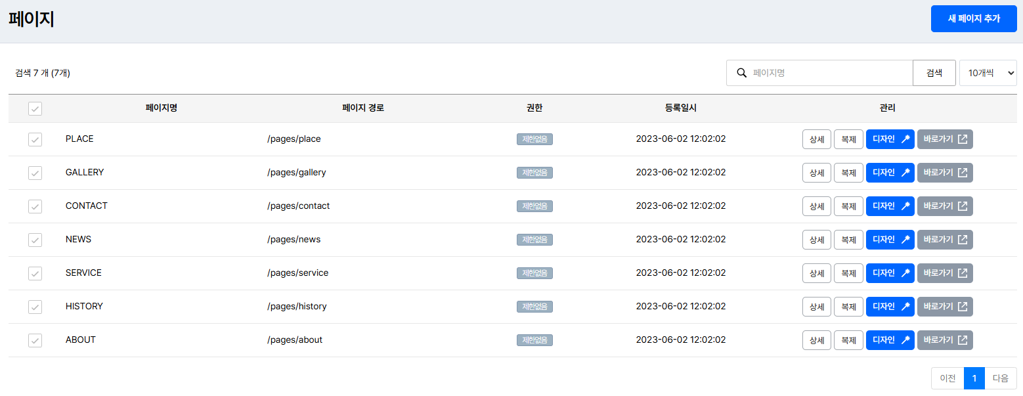1023x396 pixels.
Task: Select the NEWS row checkbox
Action: tap(35, 240)
